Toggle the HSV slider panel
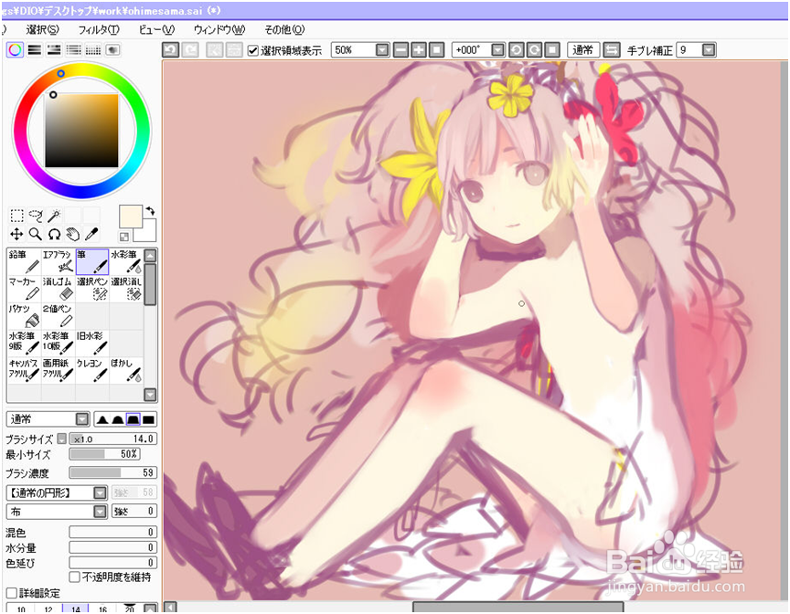Screen dimensions: 790x614 tap(54, 49)
